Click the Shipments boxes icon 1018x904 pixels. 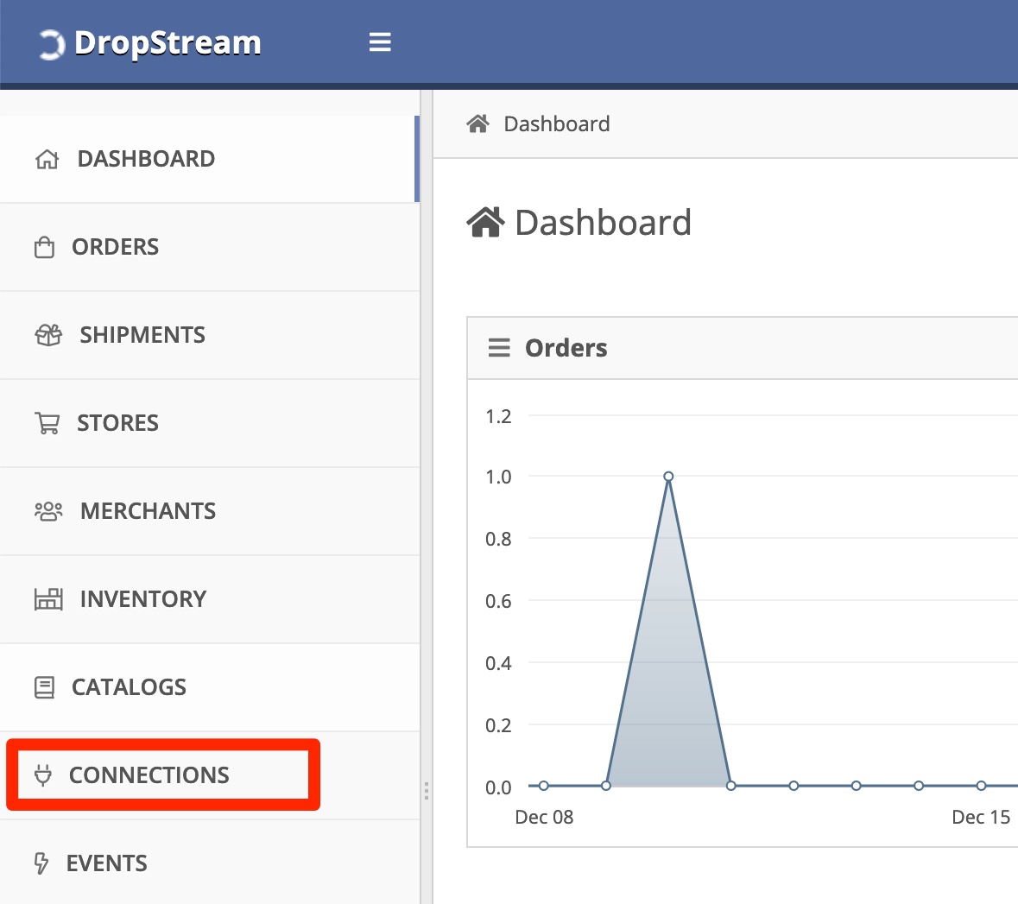coord(48,335)
